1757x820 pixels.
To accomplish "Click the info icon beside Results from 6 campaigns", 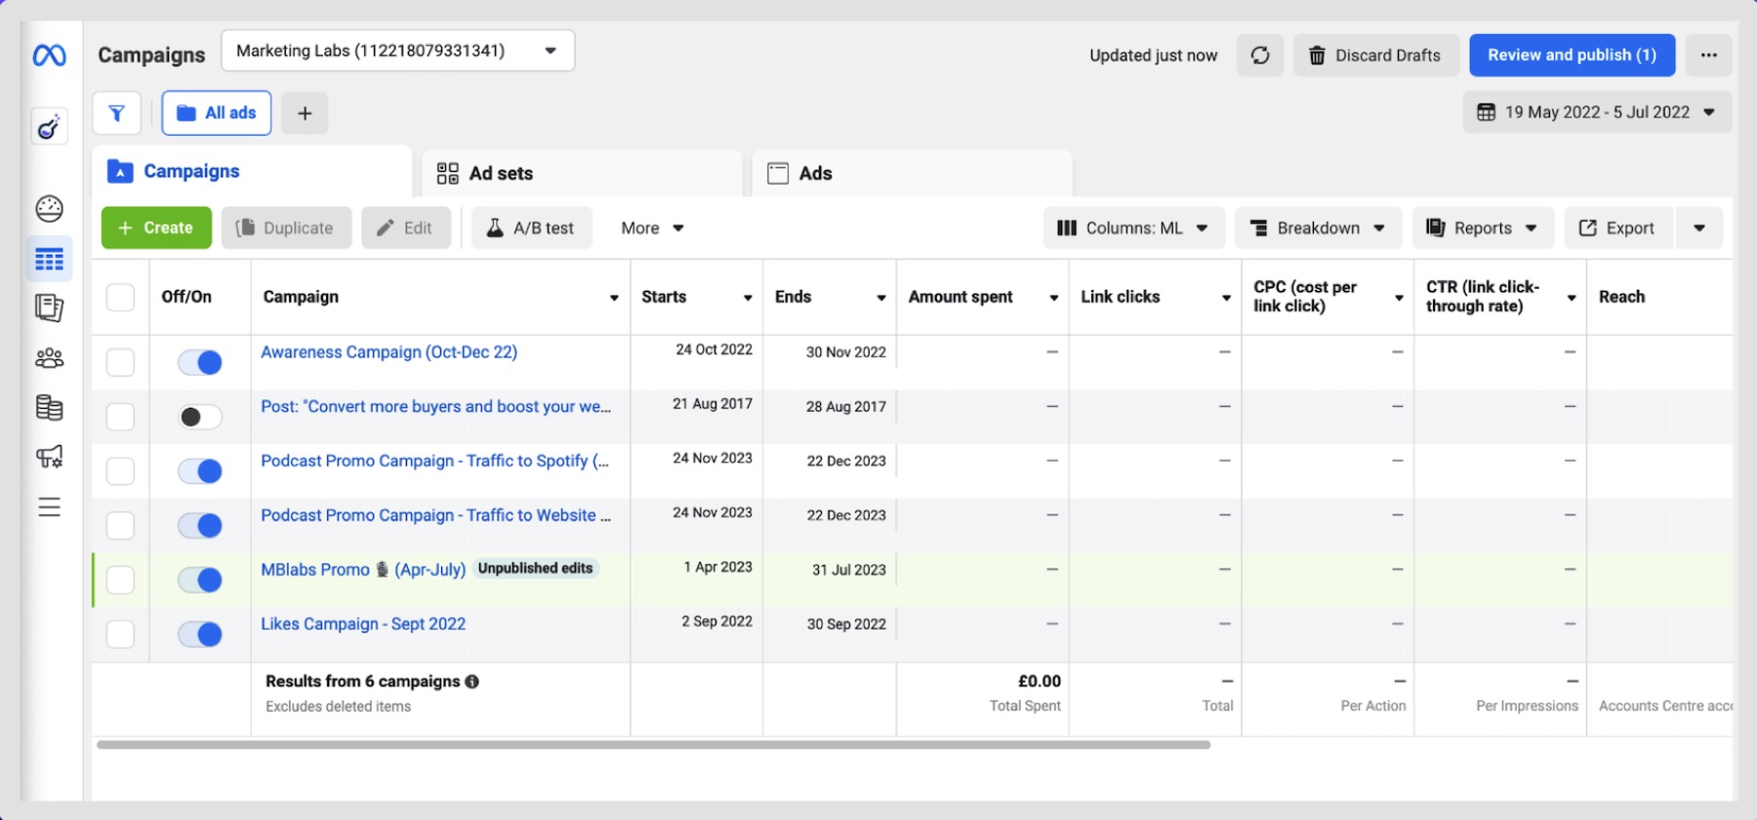I will (x=472, y=681).
